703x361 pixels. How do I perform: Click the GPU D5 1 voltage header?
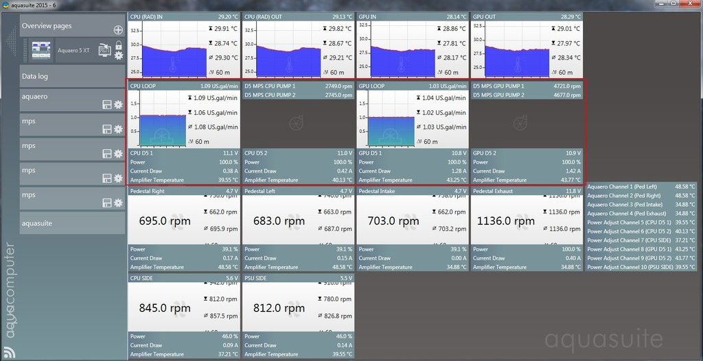click(x=413, y=153)
